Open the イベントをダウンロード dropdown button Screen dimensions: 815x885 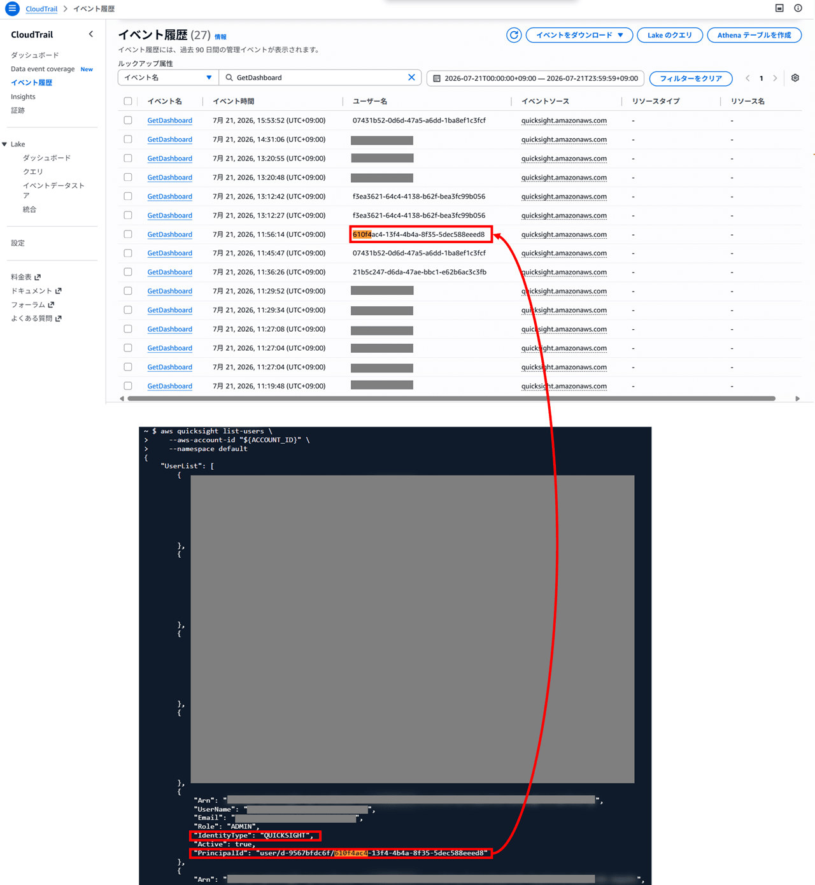[x=579, y=35]
